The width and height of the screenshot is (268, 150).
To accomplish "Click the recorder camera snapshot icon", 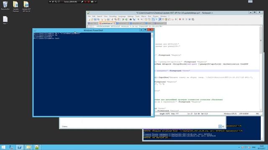I will click(92, 2).
